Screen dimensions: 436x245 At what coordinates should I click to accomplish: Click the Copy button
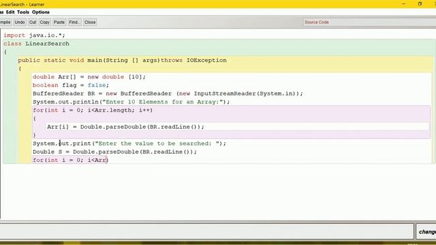(44, 22)
